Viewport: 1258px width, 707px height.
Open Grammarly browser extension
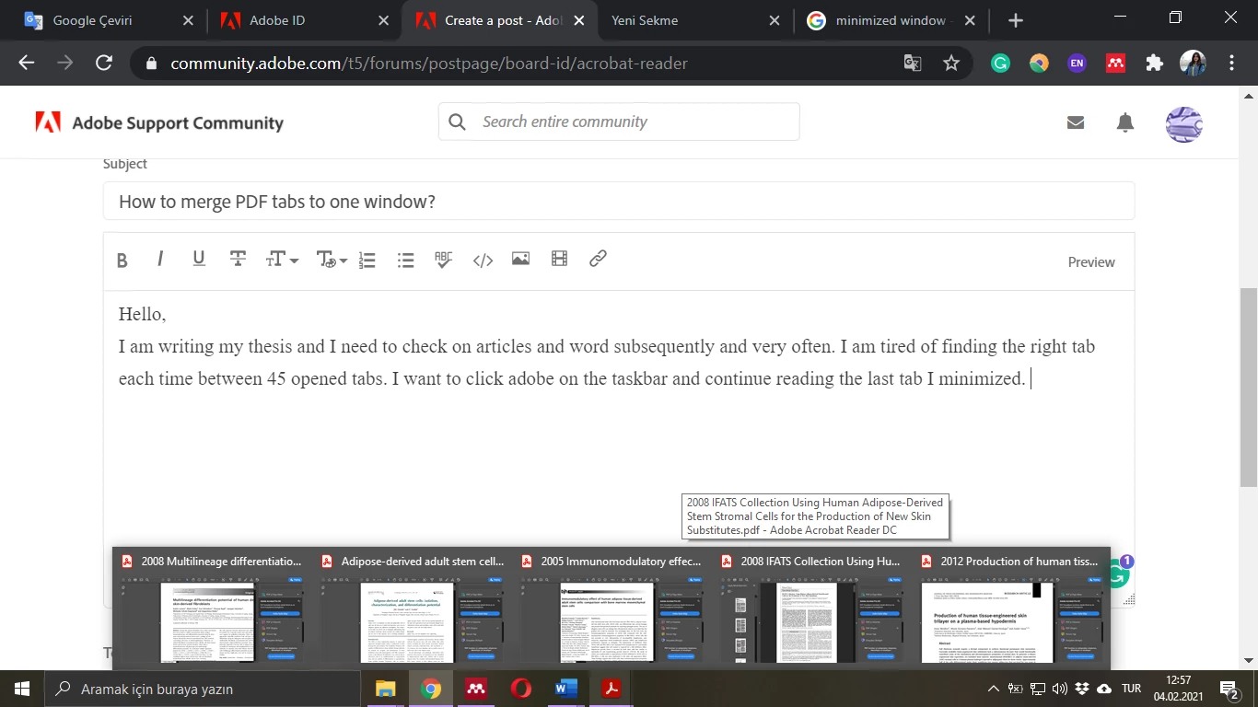pyautogui.click(x=1000, y=63)
